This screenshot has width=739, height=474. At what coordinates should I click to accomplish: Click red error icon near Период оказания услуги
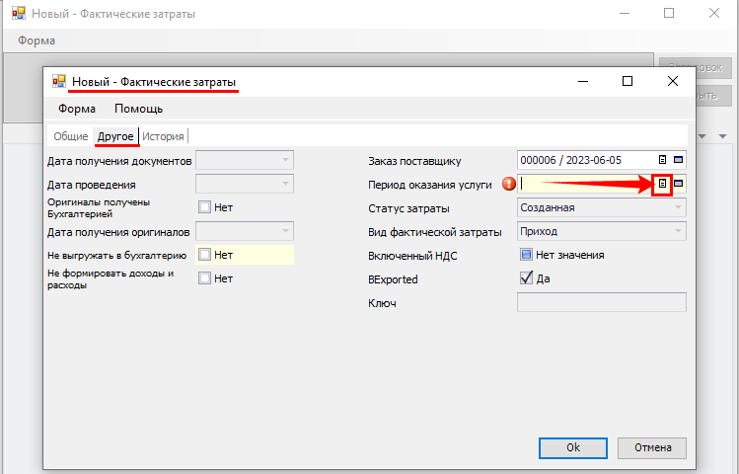click(509, 184)
